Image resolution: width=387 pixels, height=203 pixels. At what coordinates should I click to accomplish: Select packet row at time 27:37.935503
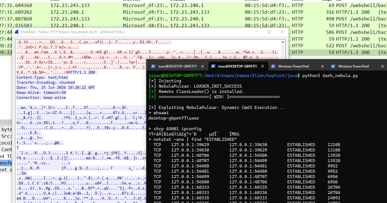point(193,25)
